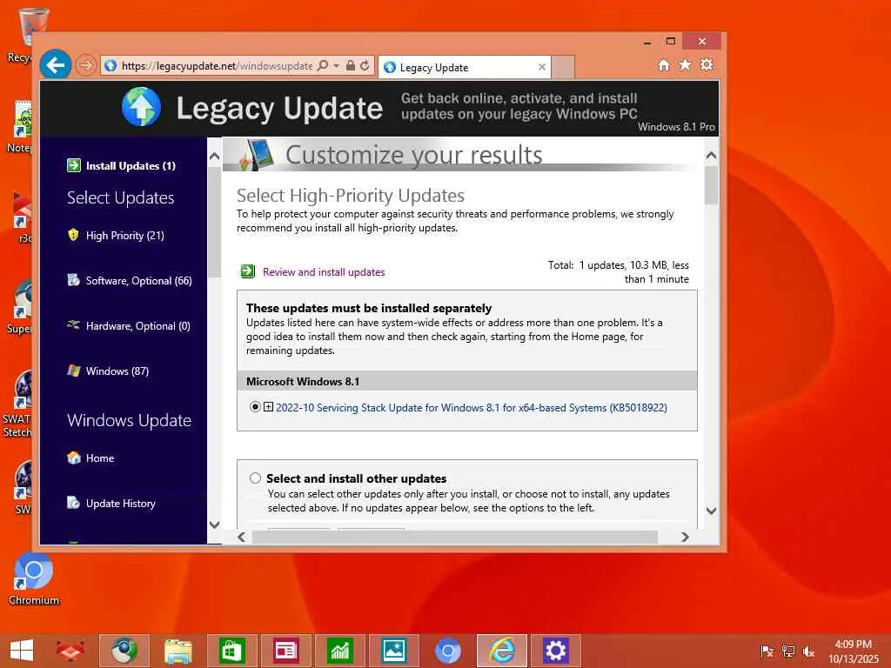Click sidebar scroll down arrow
The width and height of the screenshot is (891, 668).
pyautogui.click(x=214, y=524)
